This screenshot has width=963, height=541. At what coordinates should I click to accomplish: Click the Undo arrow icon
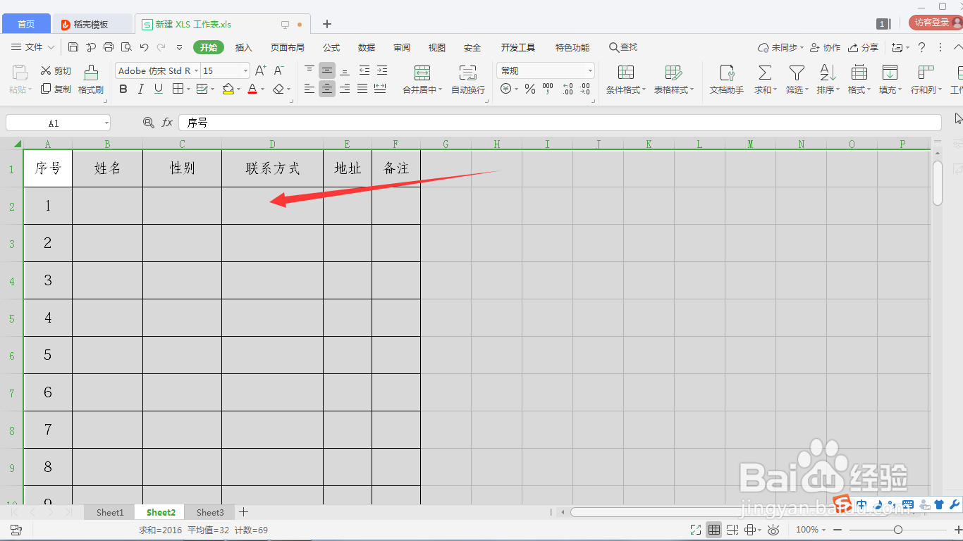(x=144, y=47)
